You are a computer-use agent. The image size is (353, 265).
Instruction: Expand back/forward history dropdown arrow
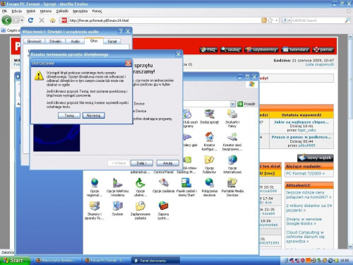[22, 20]
